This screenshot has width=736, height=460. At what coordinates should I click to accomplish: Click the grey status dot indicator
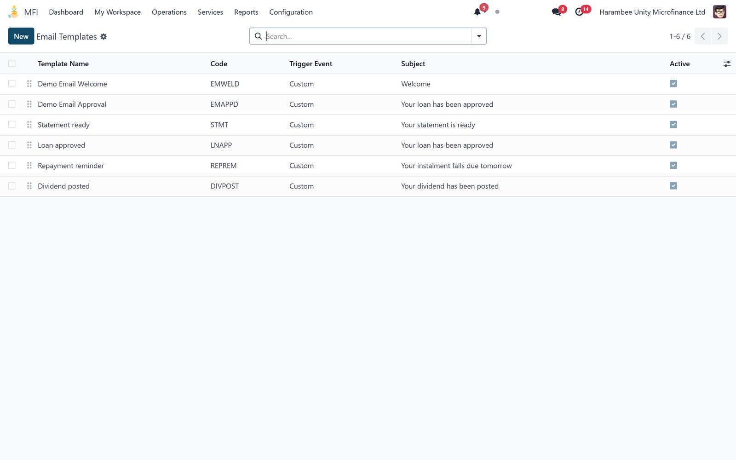[x=497, y=12]
